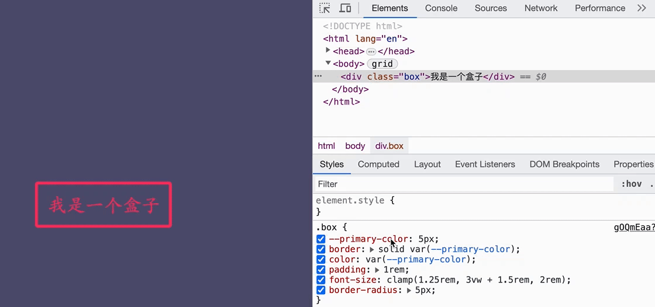Screen dimensions: 655x307
Task: Open the Sources tab
Action: point(491,8)
